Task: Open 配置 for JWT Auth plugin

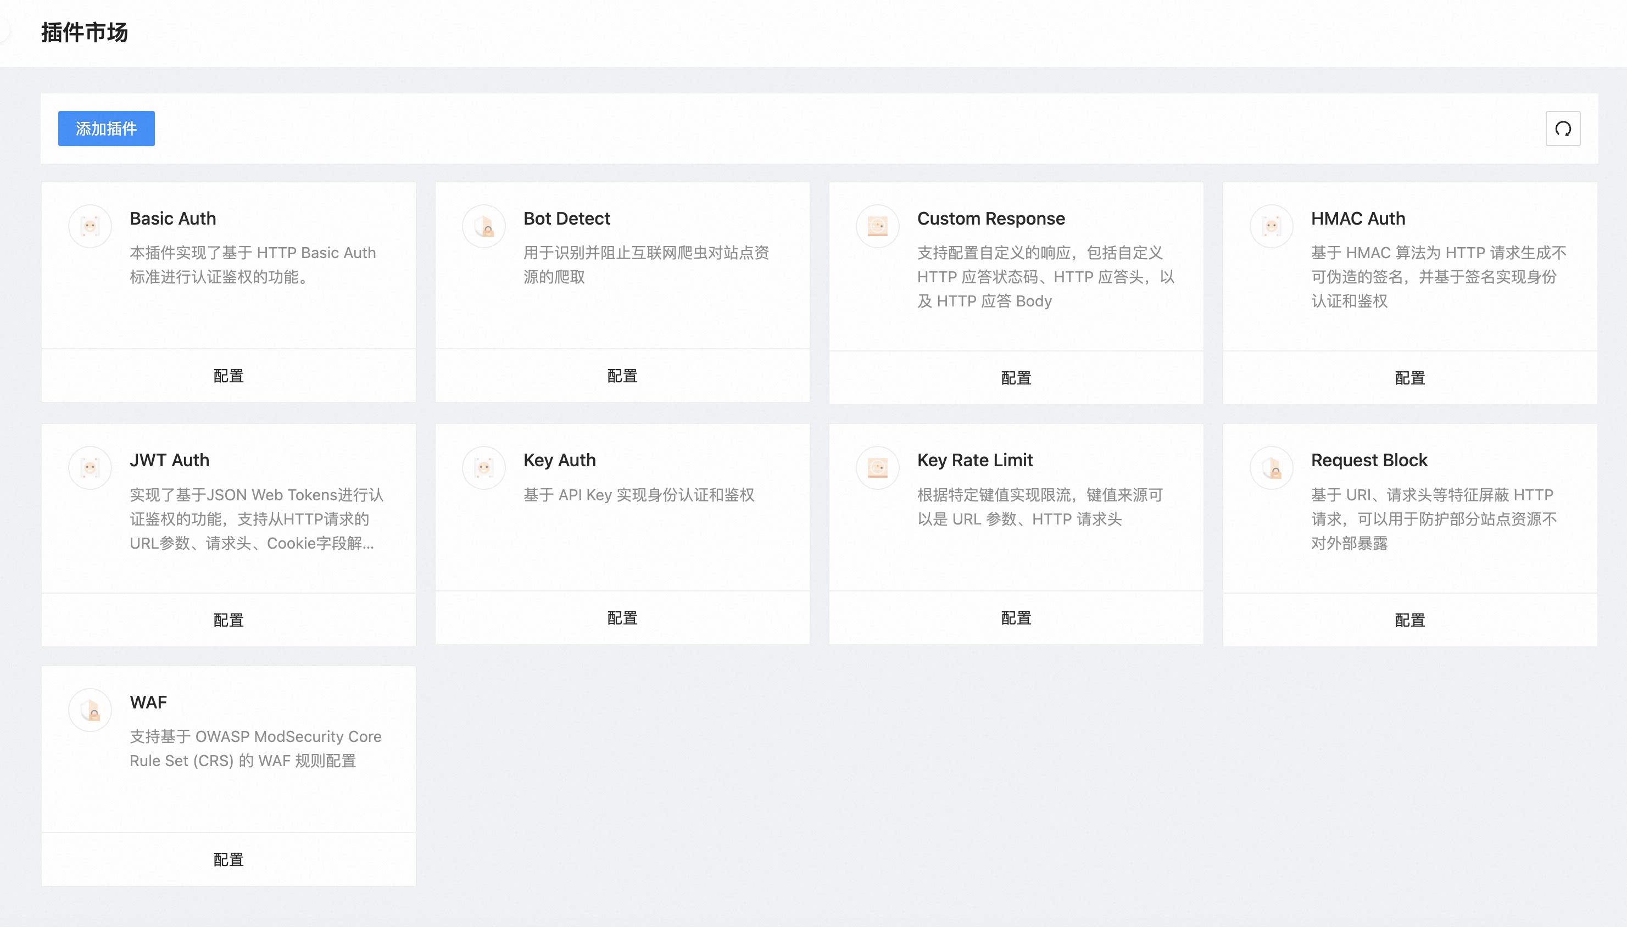Action: click(229, 619)
